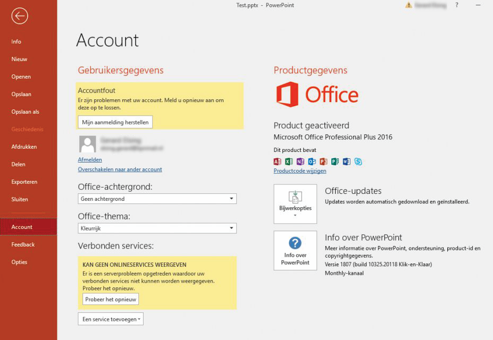Viewport: 493px width, 340px height.
Task: Select Opties in the left sidebar
Action: pyautogui.click(x=20, y=262)
